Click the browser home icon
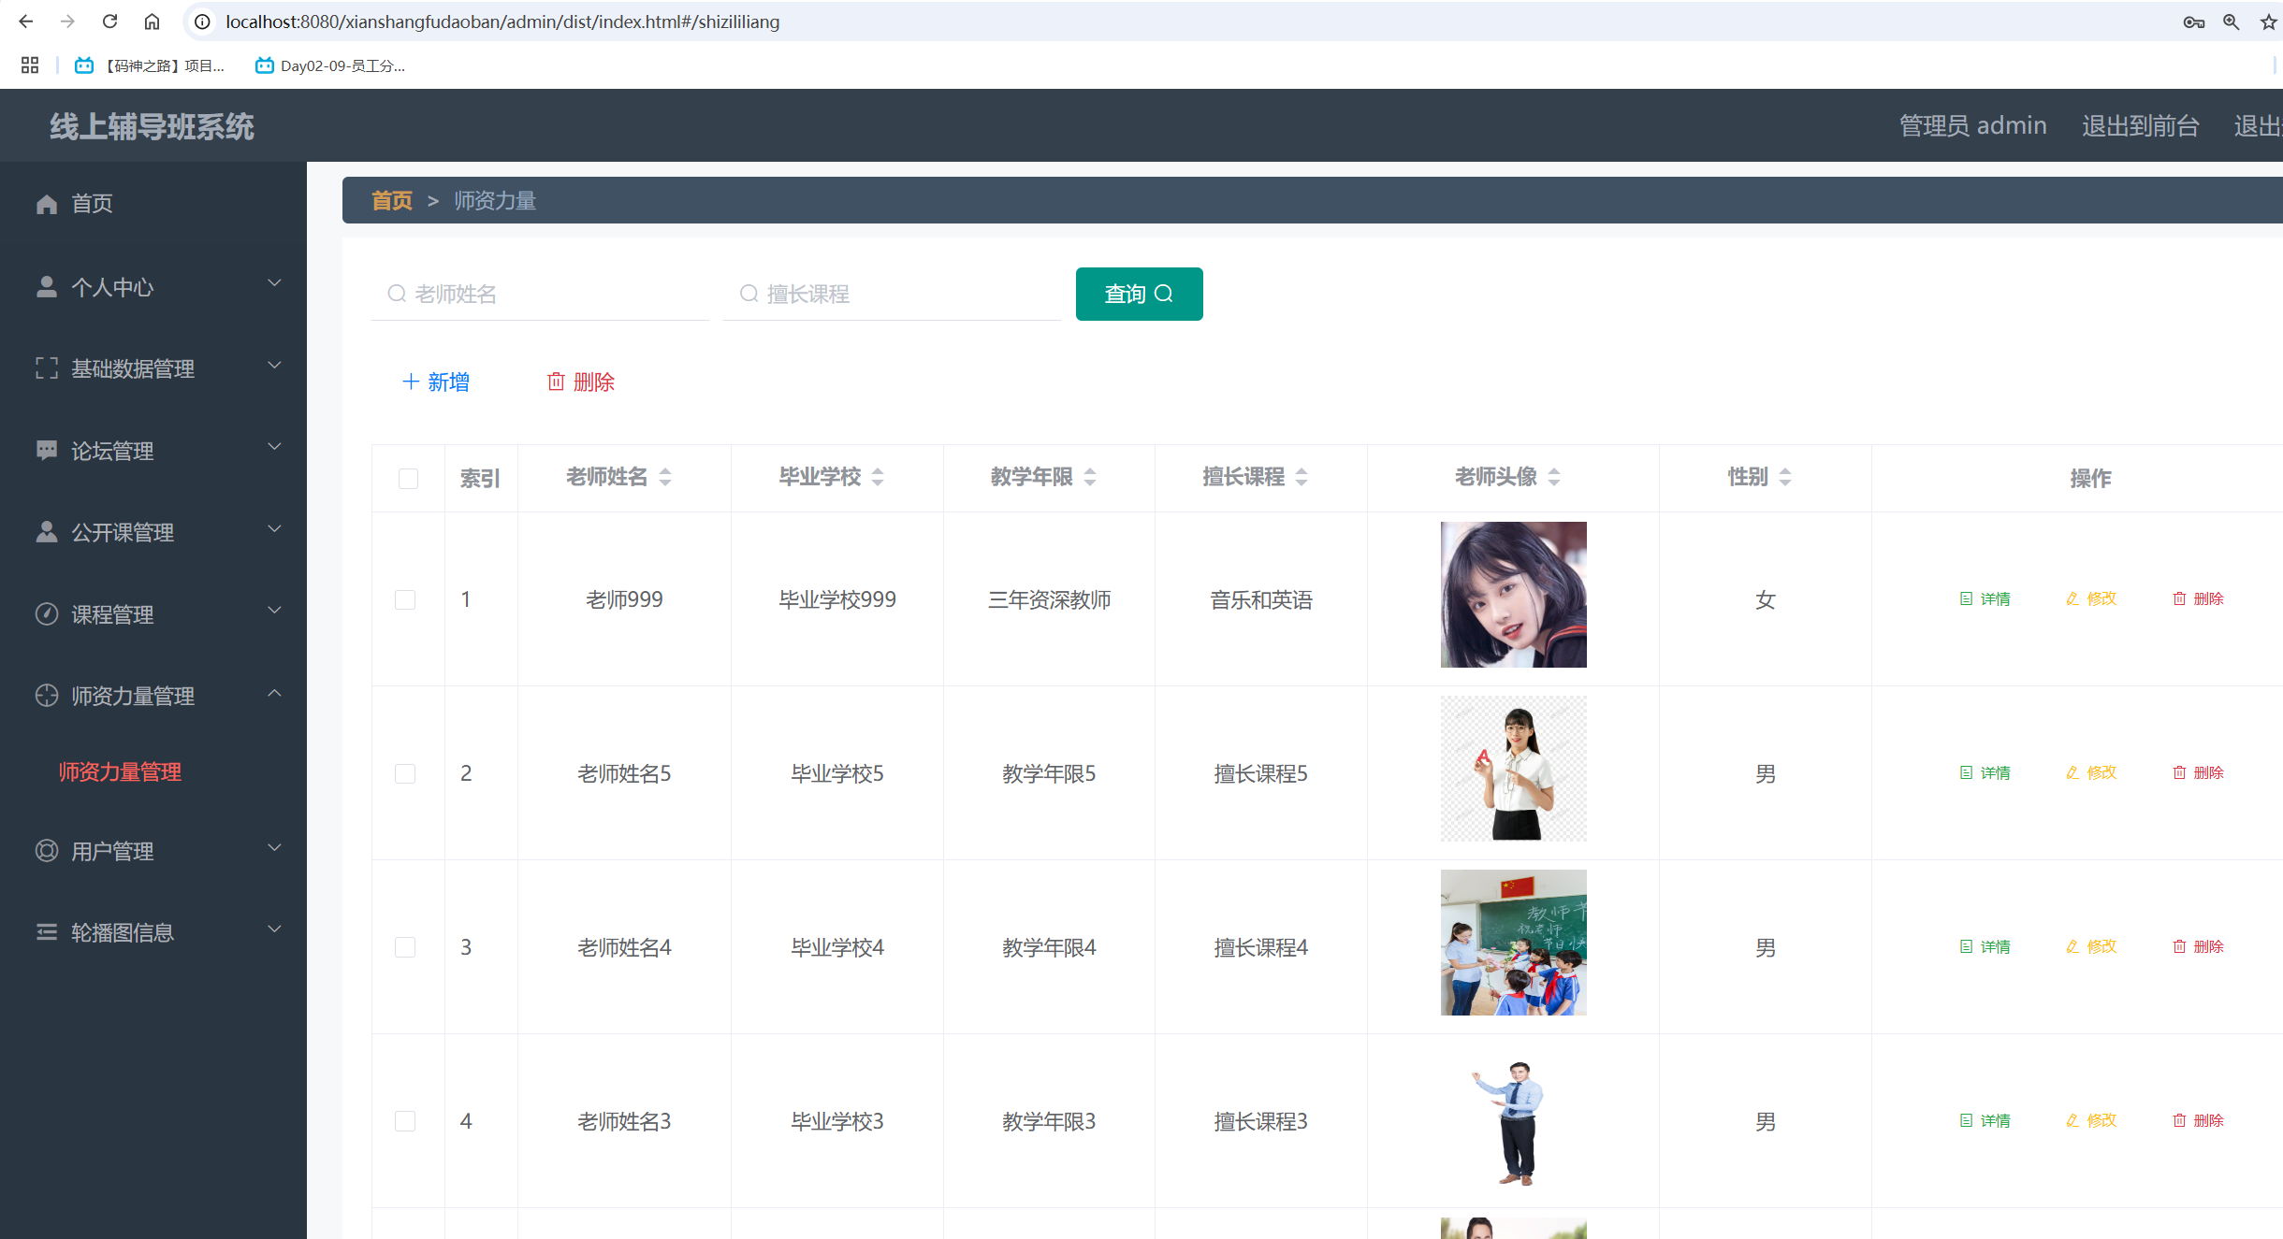 tap(152, 22)
